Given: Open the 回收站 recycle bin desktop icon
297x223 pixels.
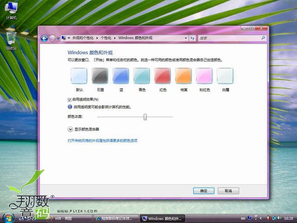Looking at the screenshot, I should click(11, 41).
